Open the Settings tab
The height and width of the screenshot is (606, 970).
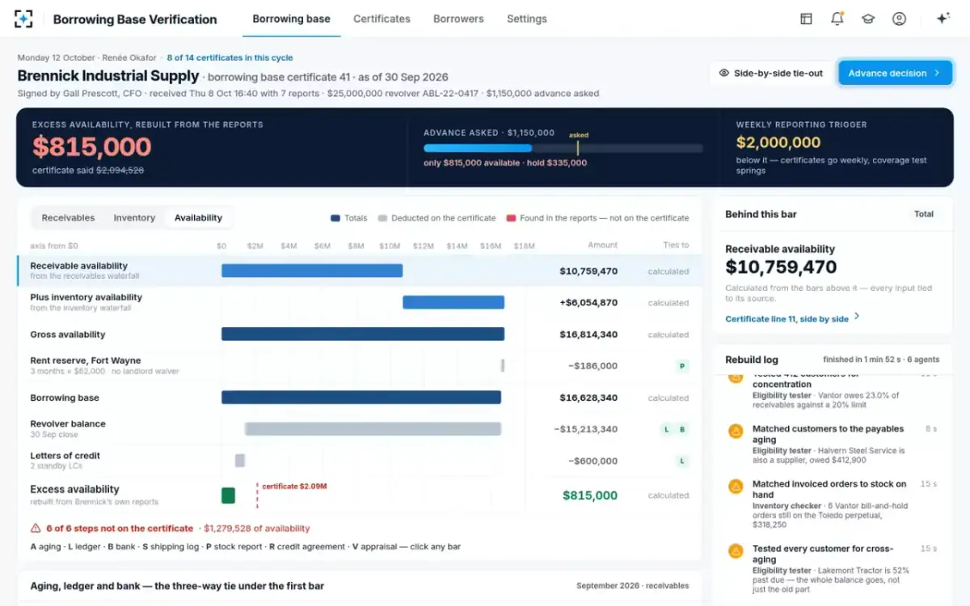527,19
